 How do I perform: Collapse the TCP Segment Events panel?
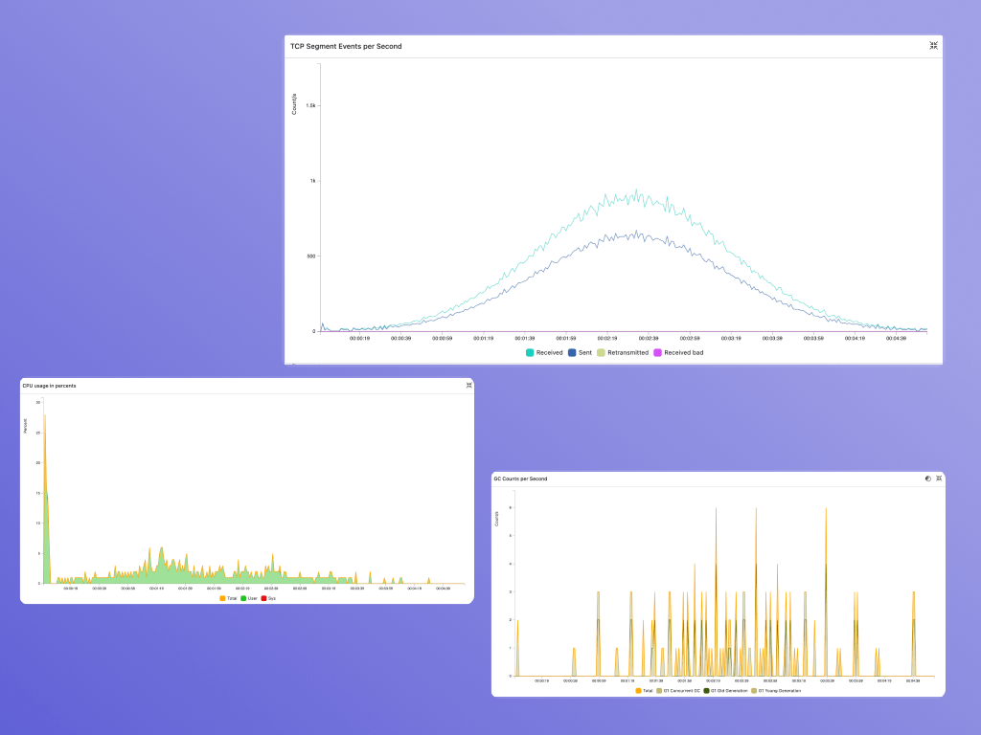[933, 46]
